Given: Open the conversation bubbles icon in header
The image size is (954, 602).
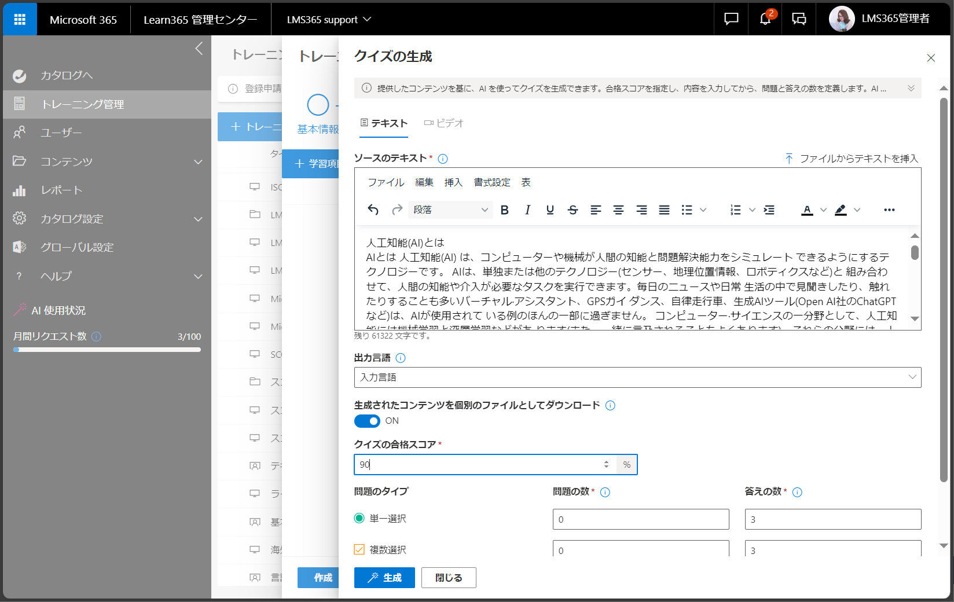Looking at the screenshot, I should pyautogui.click(x=799, y=19).
